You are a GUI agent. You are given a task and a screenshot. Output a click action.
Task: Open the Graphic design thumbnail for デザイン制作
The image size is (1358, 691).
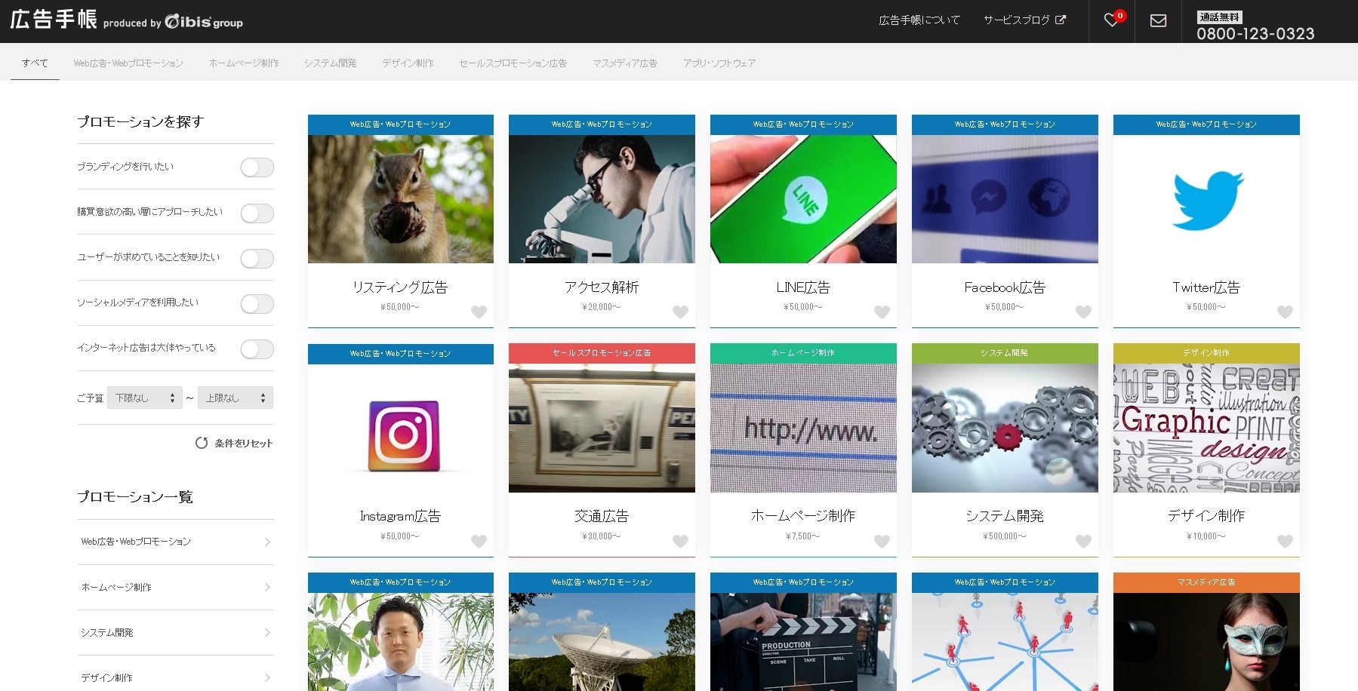(1206, 428)
